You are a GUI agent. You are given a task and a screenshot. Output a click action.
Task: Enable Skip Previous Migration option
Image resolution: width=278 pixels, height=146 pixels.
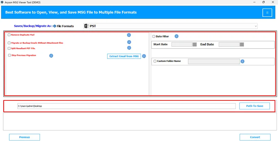point(9,55)
